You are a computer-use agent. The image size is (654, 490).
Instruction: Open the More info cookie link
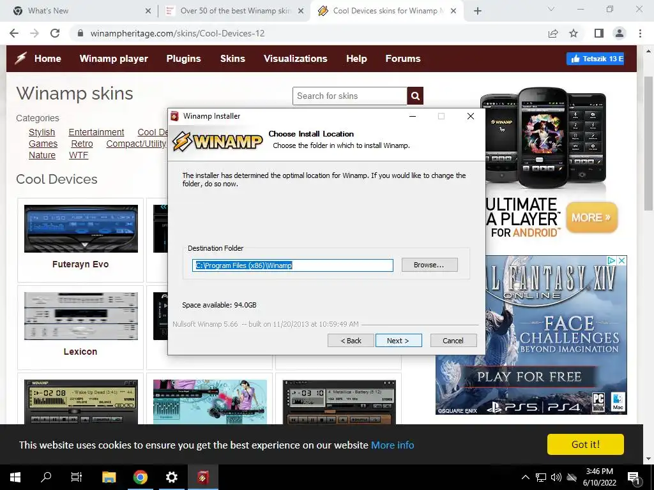click(x=393, y=445)
